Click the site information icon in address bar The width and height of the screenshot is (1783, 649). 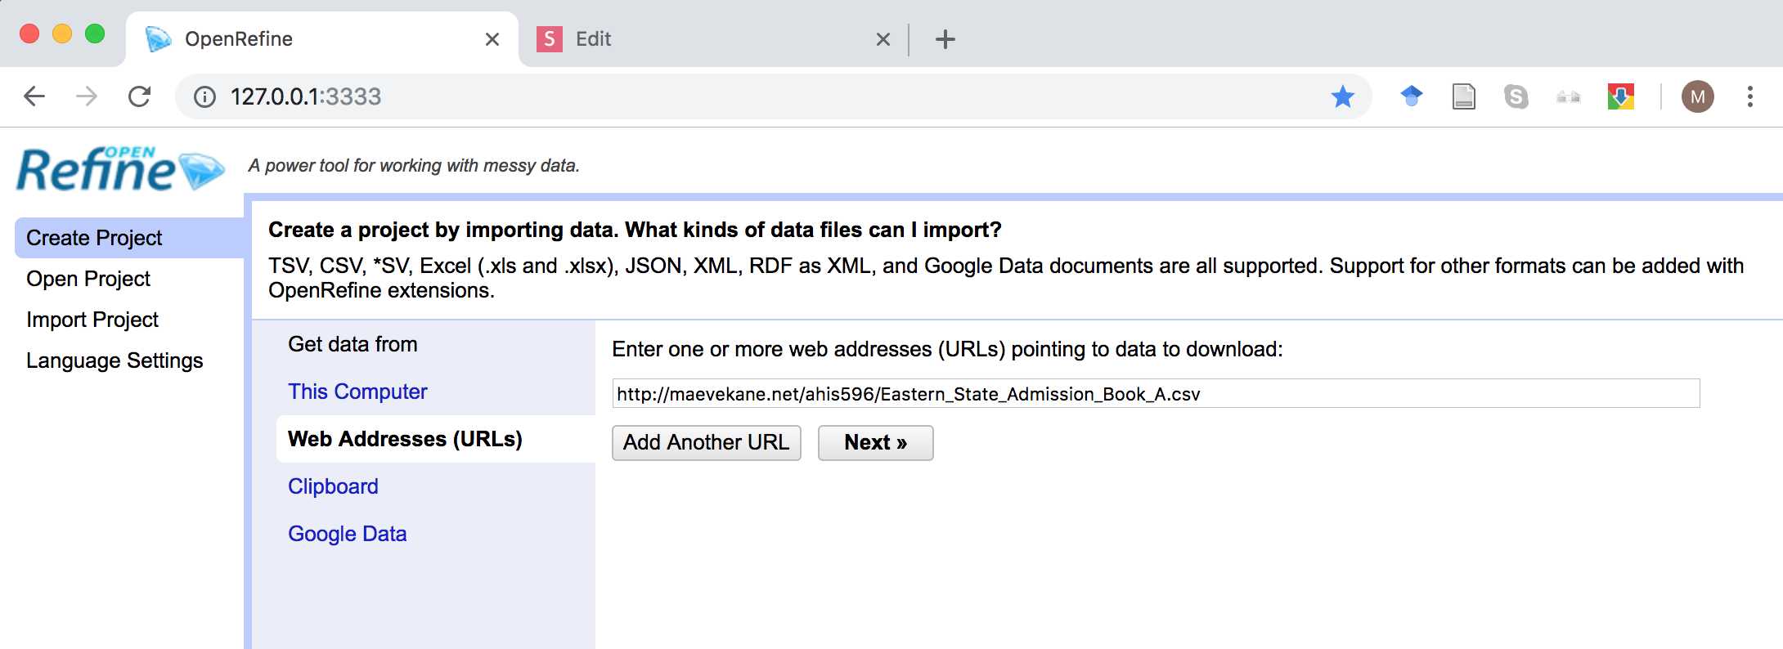(x=204, y=97)
